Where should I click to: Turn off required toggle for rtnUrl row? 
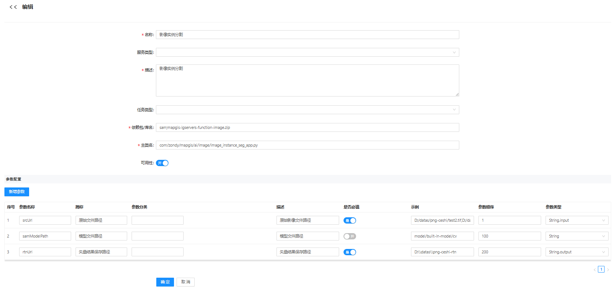point(349,252)
